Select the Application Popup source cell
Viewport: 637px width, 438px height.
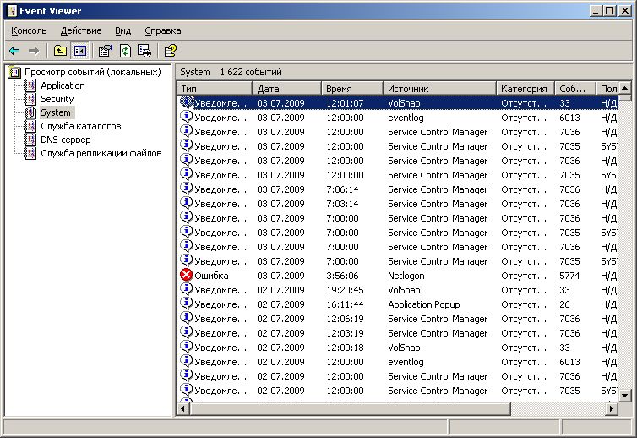(424, 304)
